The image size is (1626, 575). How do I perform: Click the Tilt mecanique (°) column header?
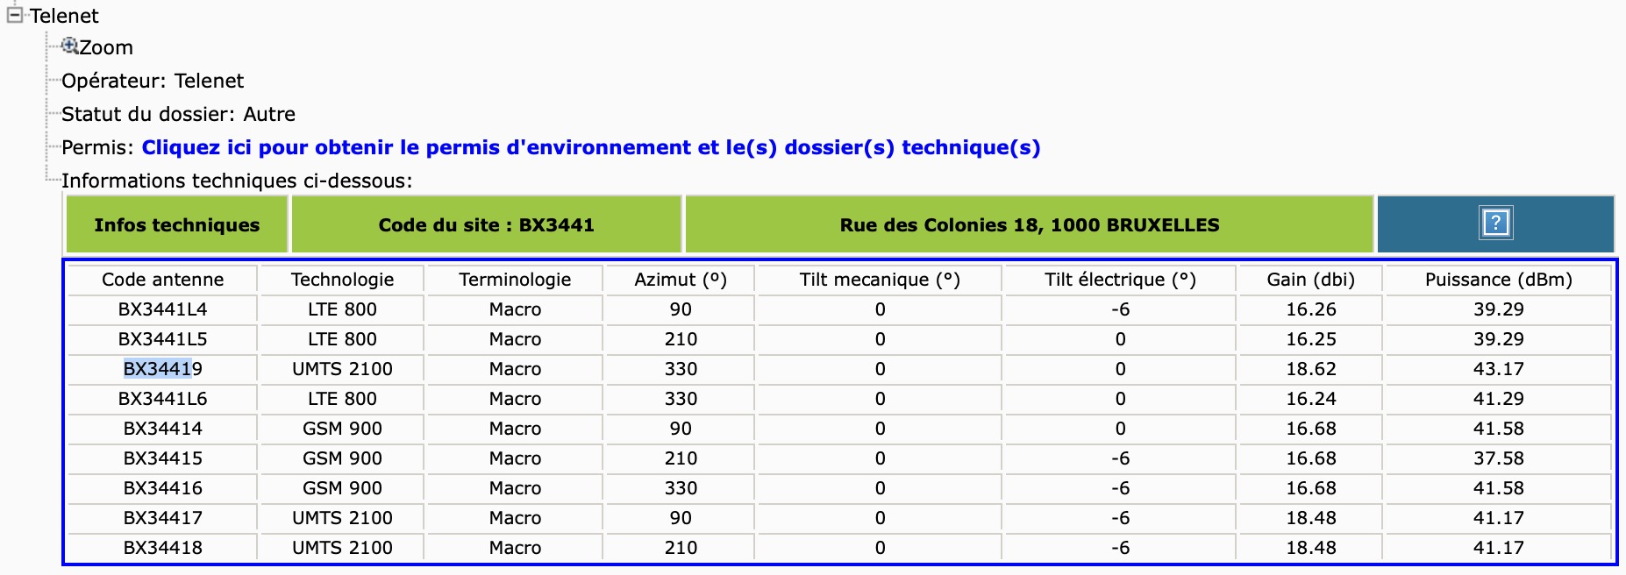click(880, 280)
